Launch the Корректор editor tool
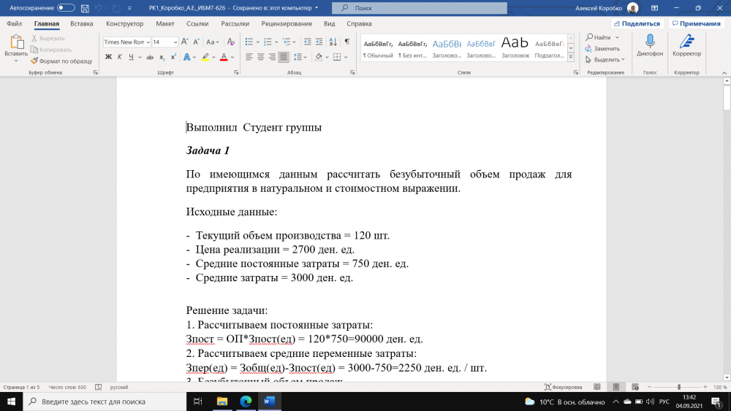The width and height of the screenshot is (731, 411). 686,47
